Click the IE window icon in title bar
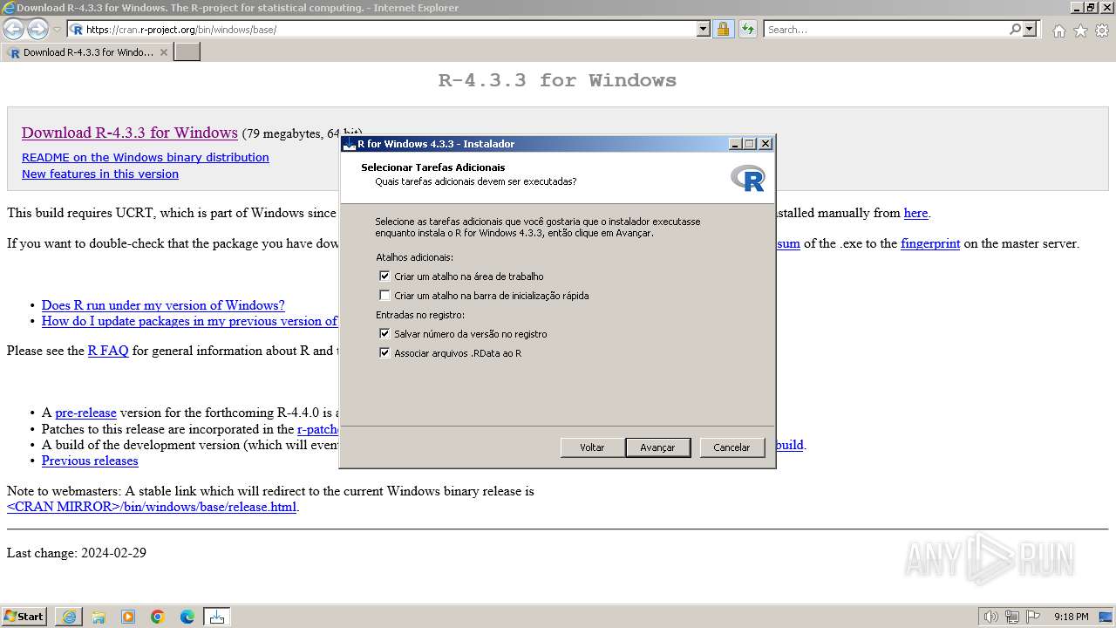1116x628 pixels. click(9, 8)
